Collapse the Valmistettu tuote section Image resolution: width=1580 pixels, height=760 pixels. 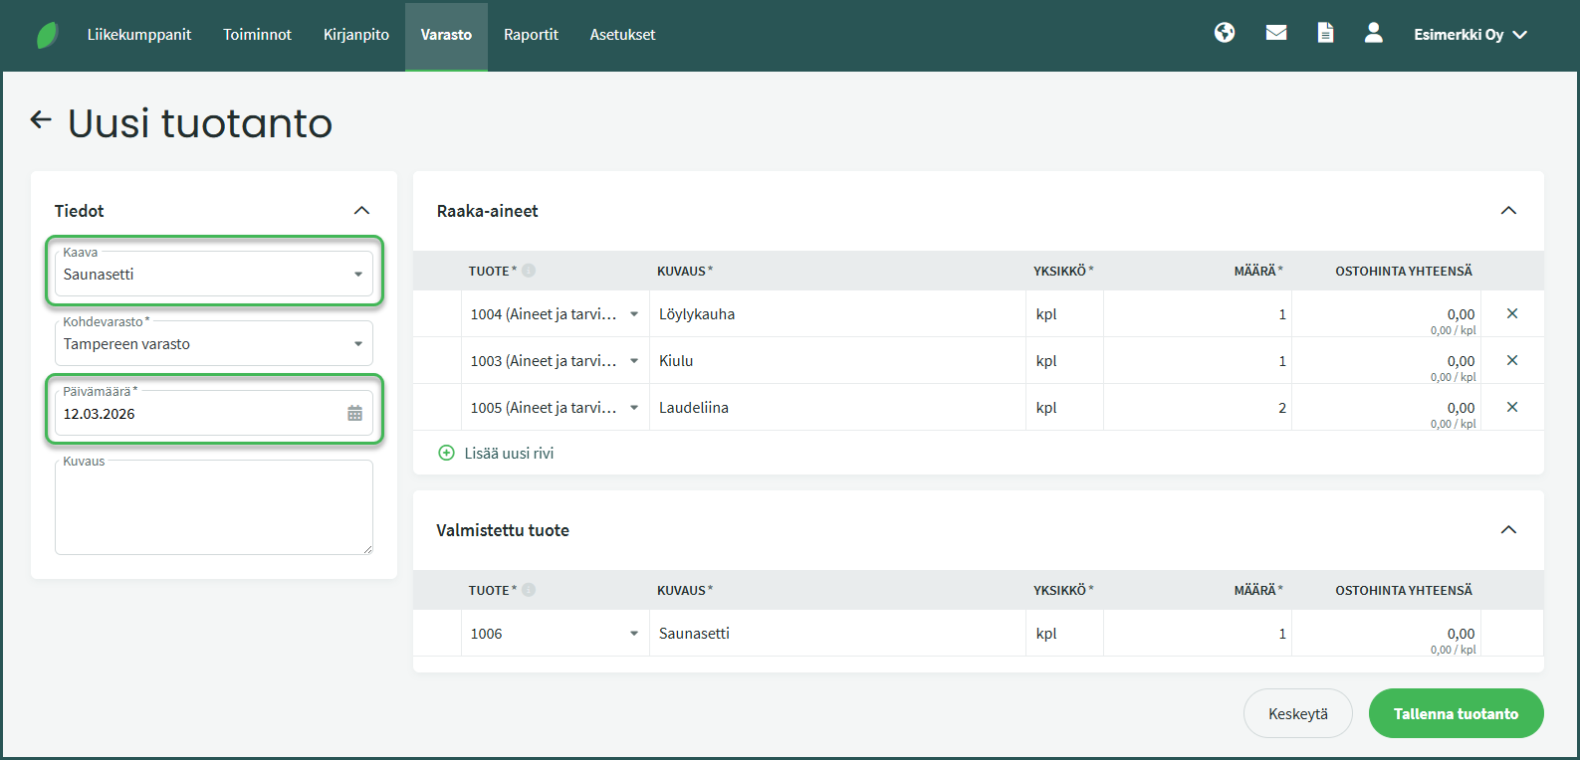pyautogui.click(x=1508, y=530)
